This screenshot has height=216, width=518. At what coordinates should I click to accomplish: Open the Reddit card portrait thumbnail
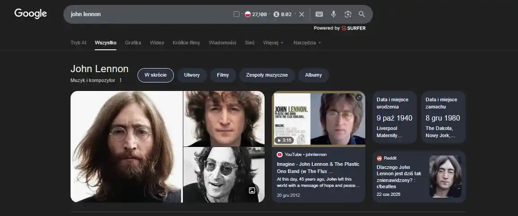pos(445,177)
